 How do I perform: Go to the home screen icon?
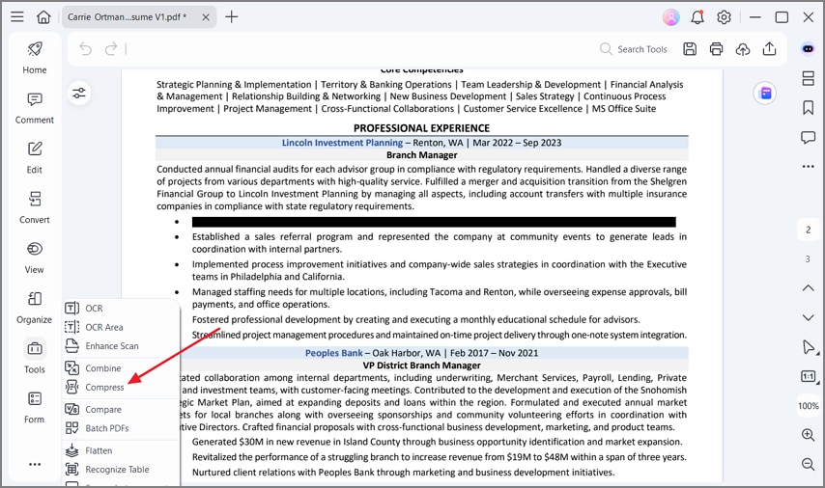tap(43, 16)
